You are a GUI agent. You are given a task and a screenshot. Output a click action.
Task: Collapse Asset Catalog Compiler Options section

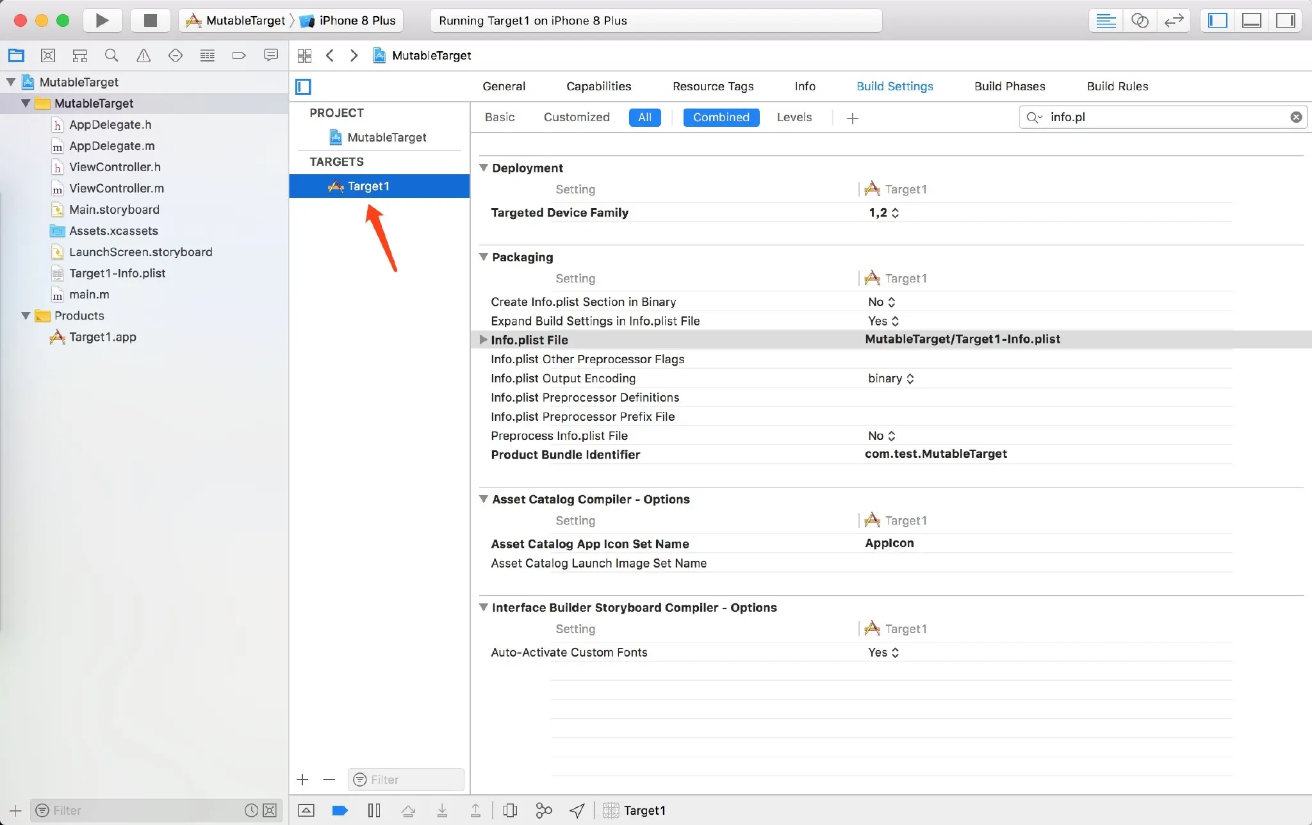(484, 499)
